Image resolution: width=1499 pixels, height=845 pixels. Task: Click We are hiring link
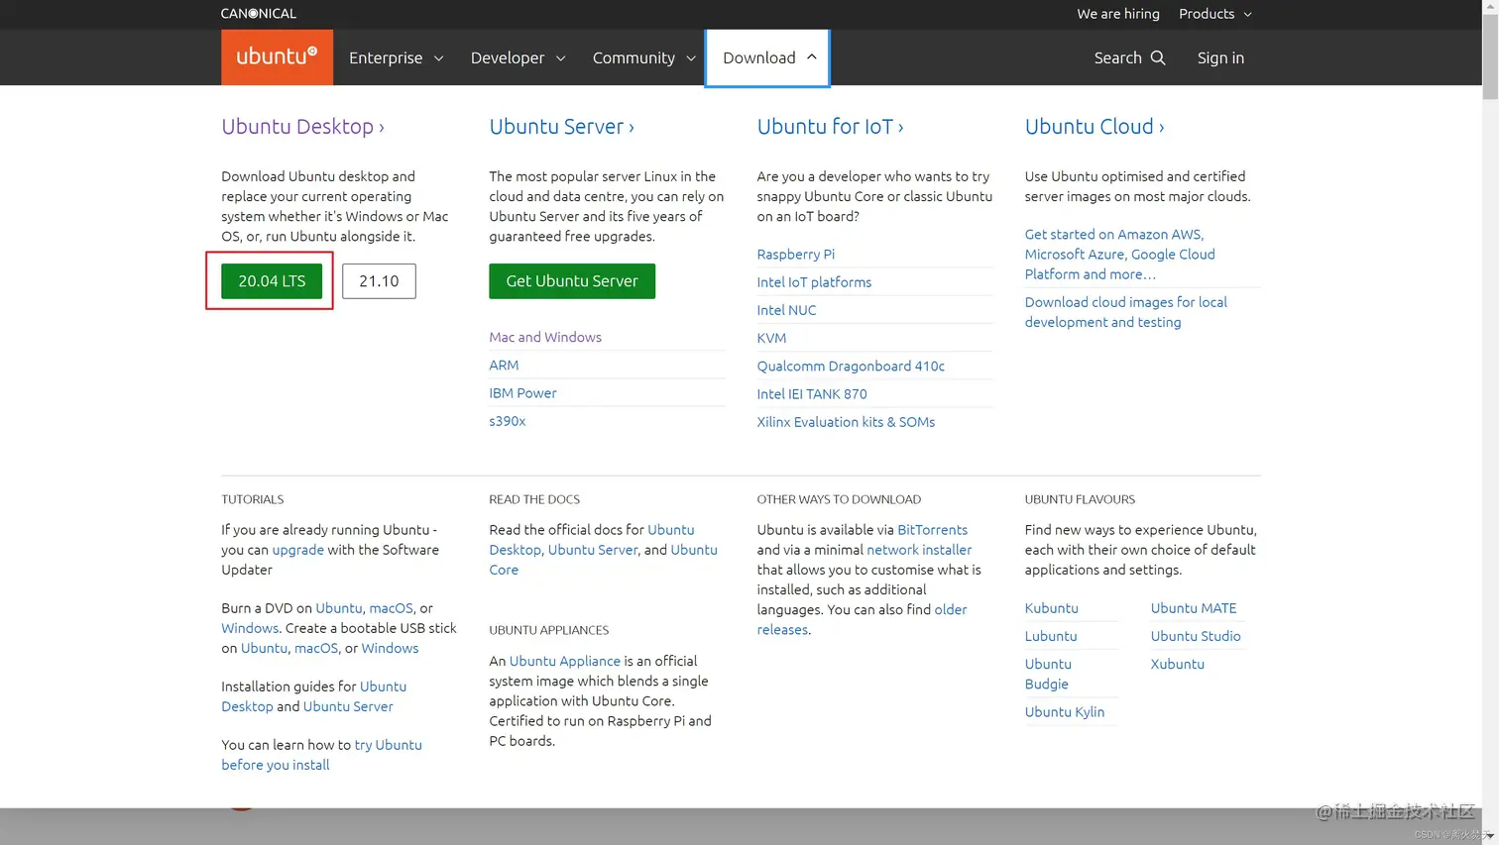pos(1118,14)
